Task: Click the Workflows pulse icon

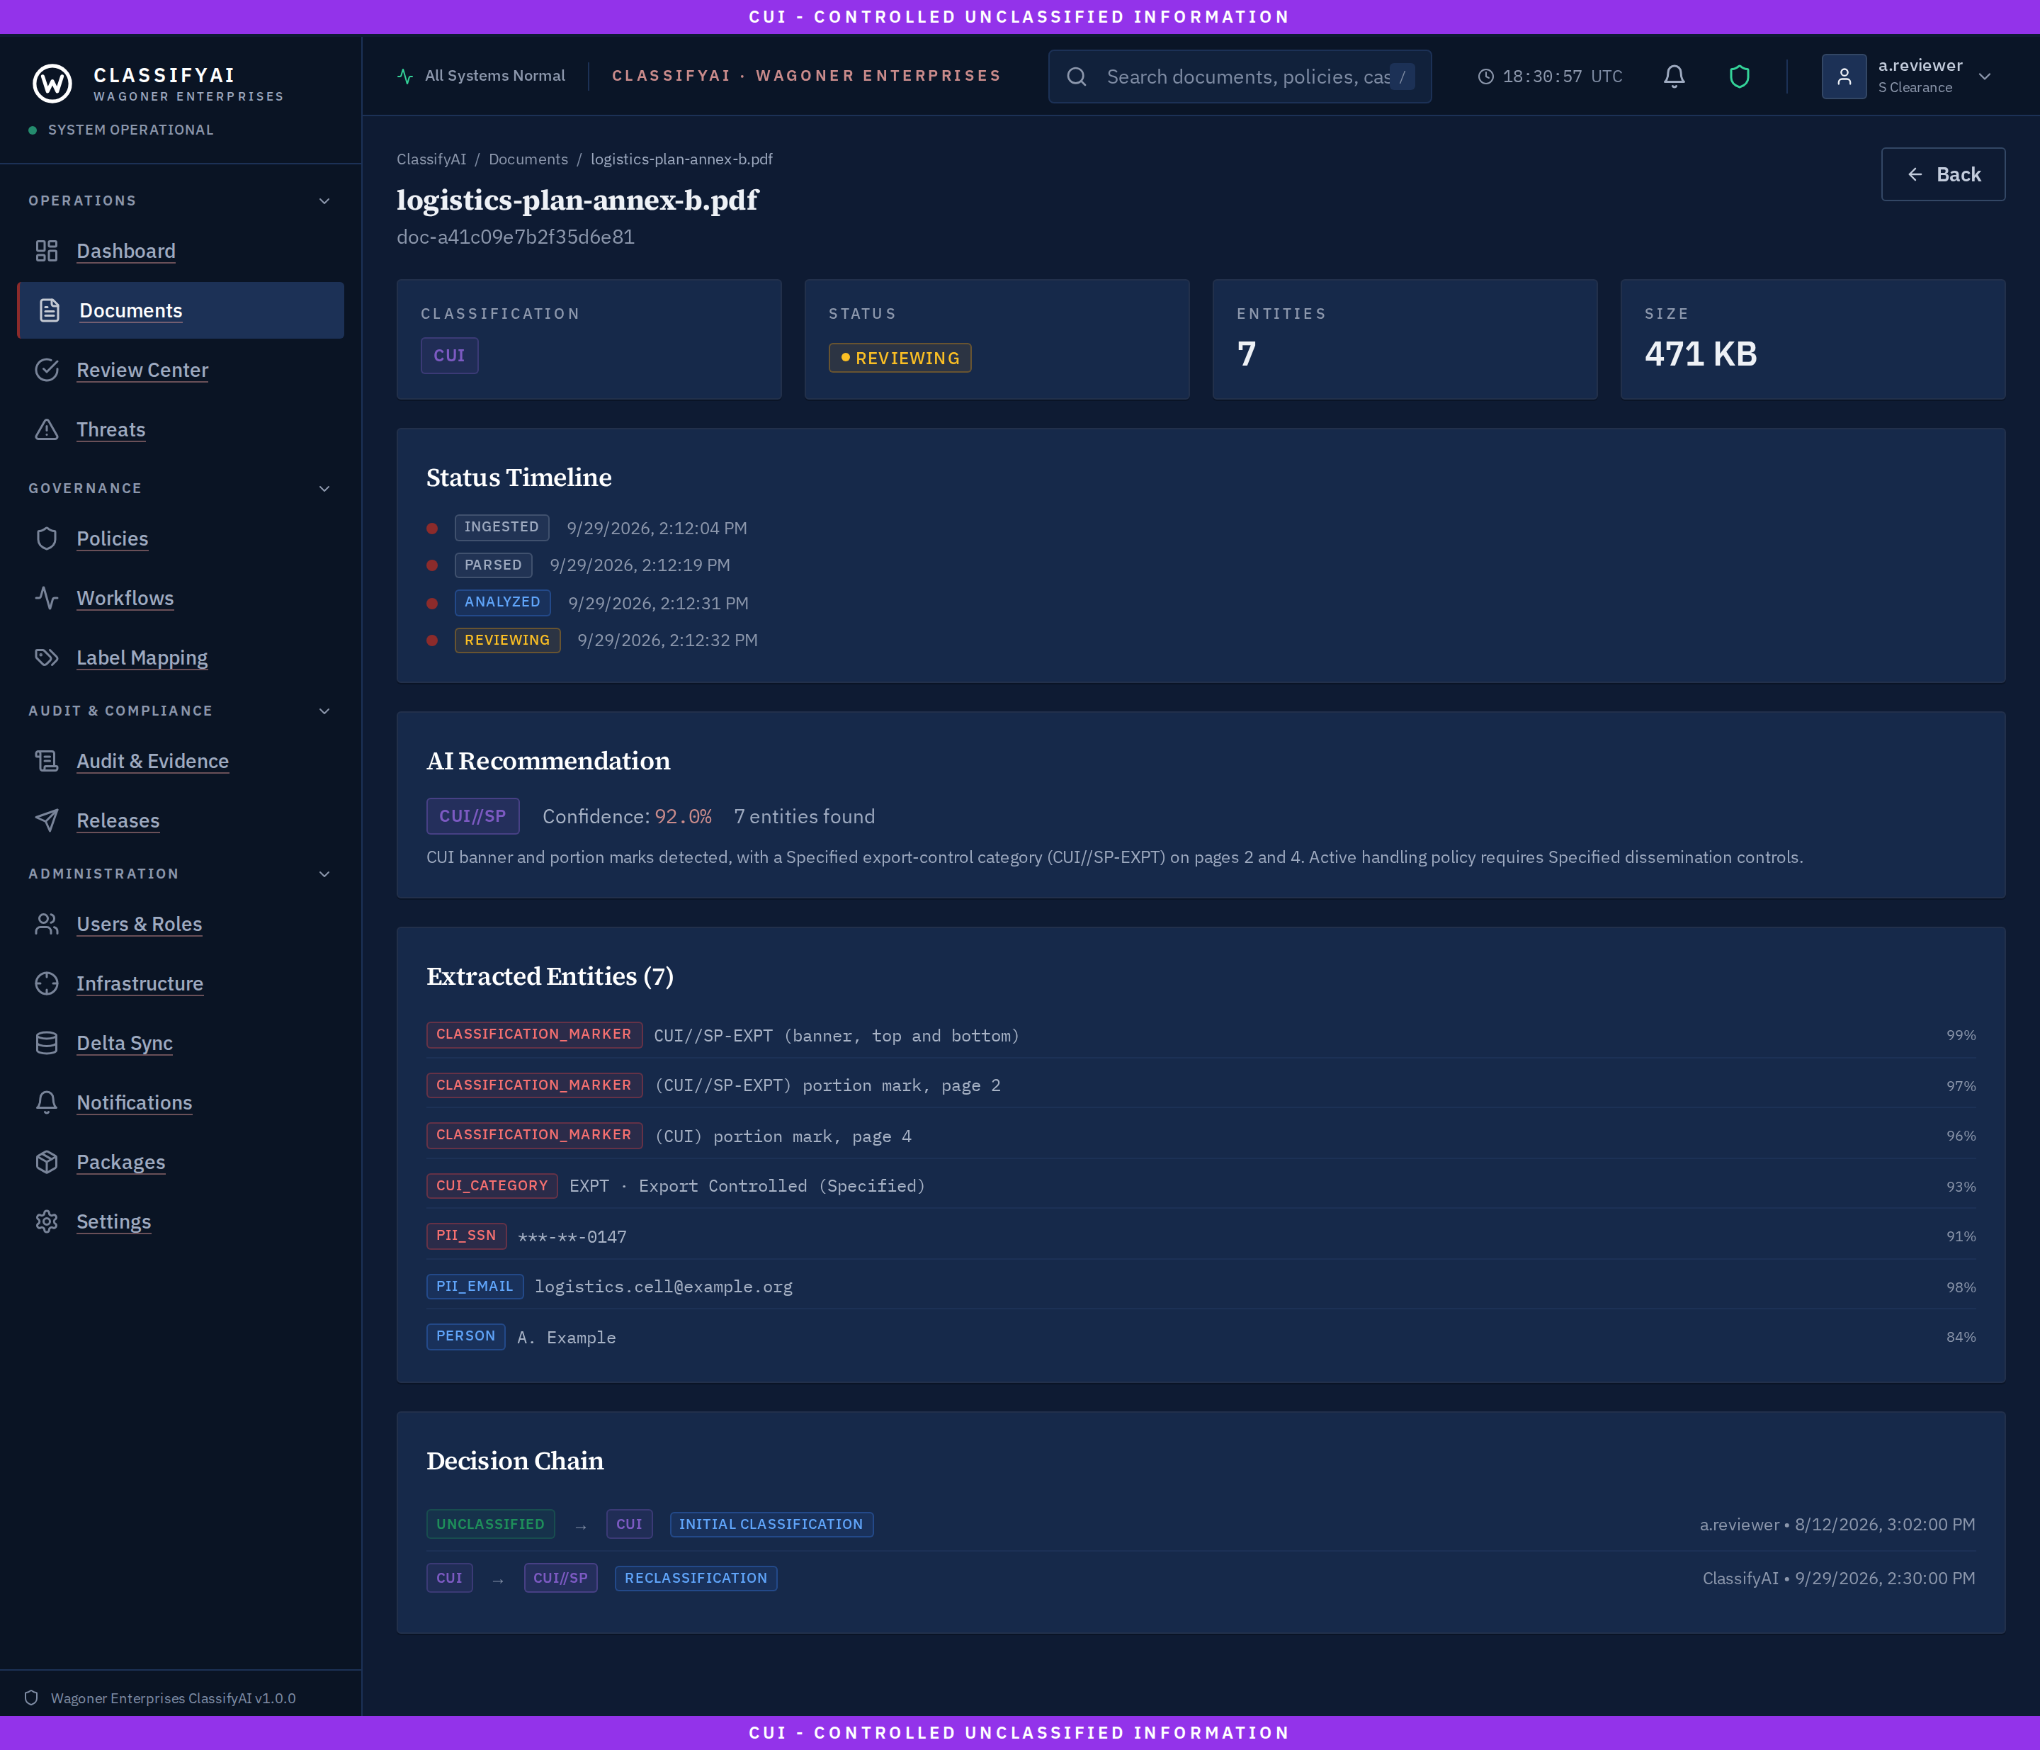Action: [46, 598]
